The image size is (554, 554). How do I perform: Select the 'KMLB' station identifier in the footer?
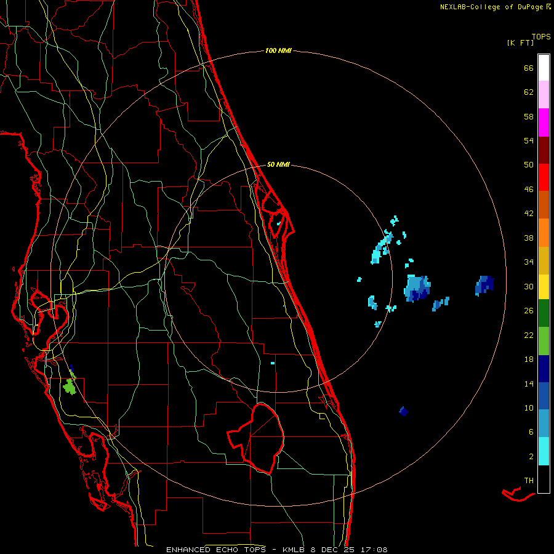coord(294,550)
